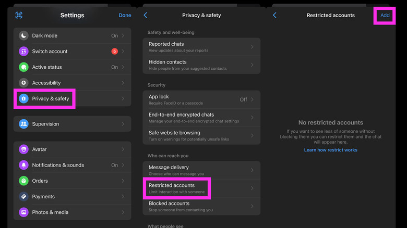Tap the purple Avatar icon

(x=23, y=149)
